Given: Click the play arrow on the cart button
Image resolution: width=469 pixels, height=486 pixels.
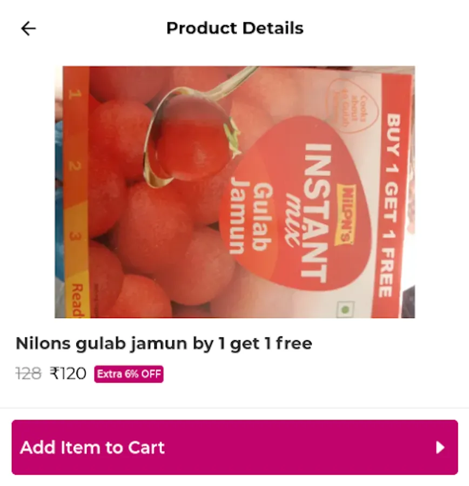Looking at the screenshot, I should click(x=440, y=448).
